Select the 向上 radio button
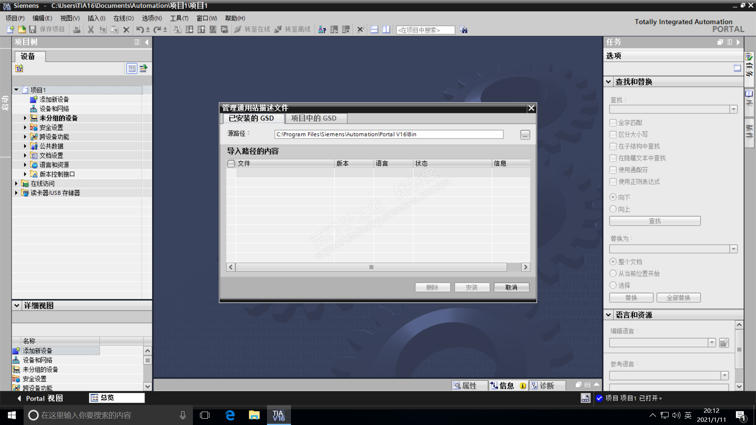This screenshot has height=425, width=756. click(x=613, y=209)
